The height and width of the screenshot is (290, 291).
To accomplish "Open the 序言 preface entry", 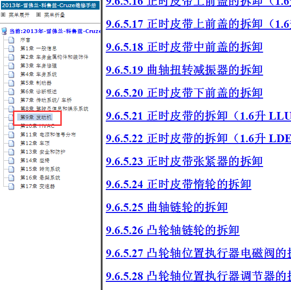I will pos(25,40).
